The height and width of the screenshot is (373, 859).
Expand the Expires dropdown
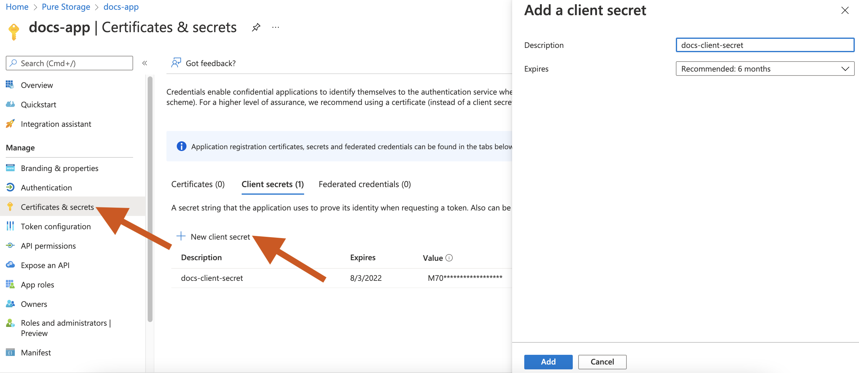click(x=765, y=69)
